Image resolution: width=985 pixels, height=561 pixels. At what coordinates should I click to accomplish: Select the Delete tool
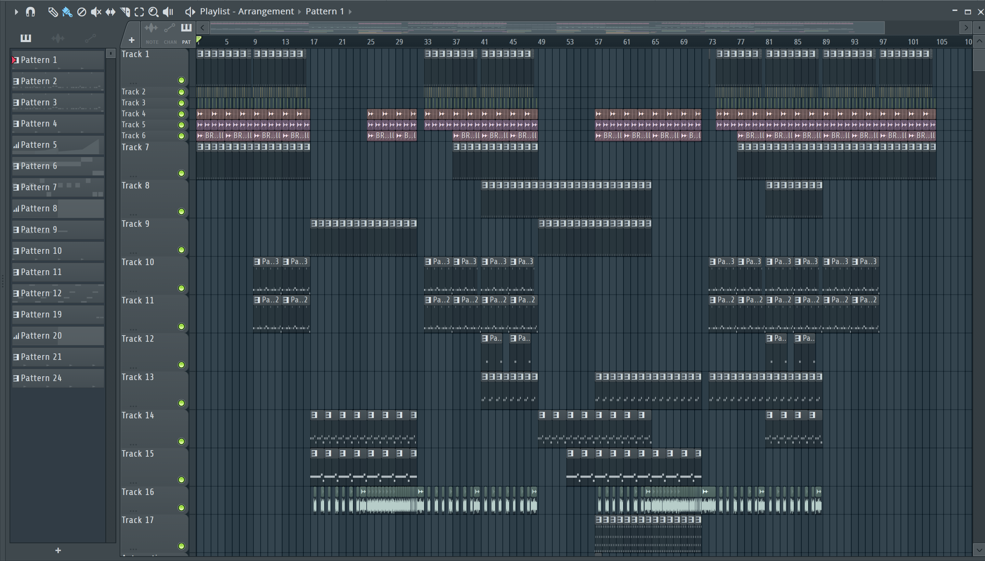click(81, 12)
